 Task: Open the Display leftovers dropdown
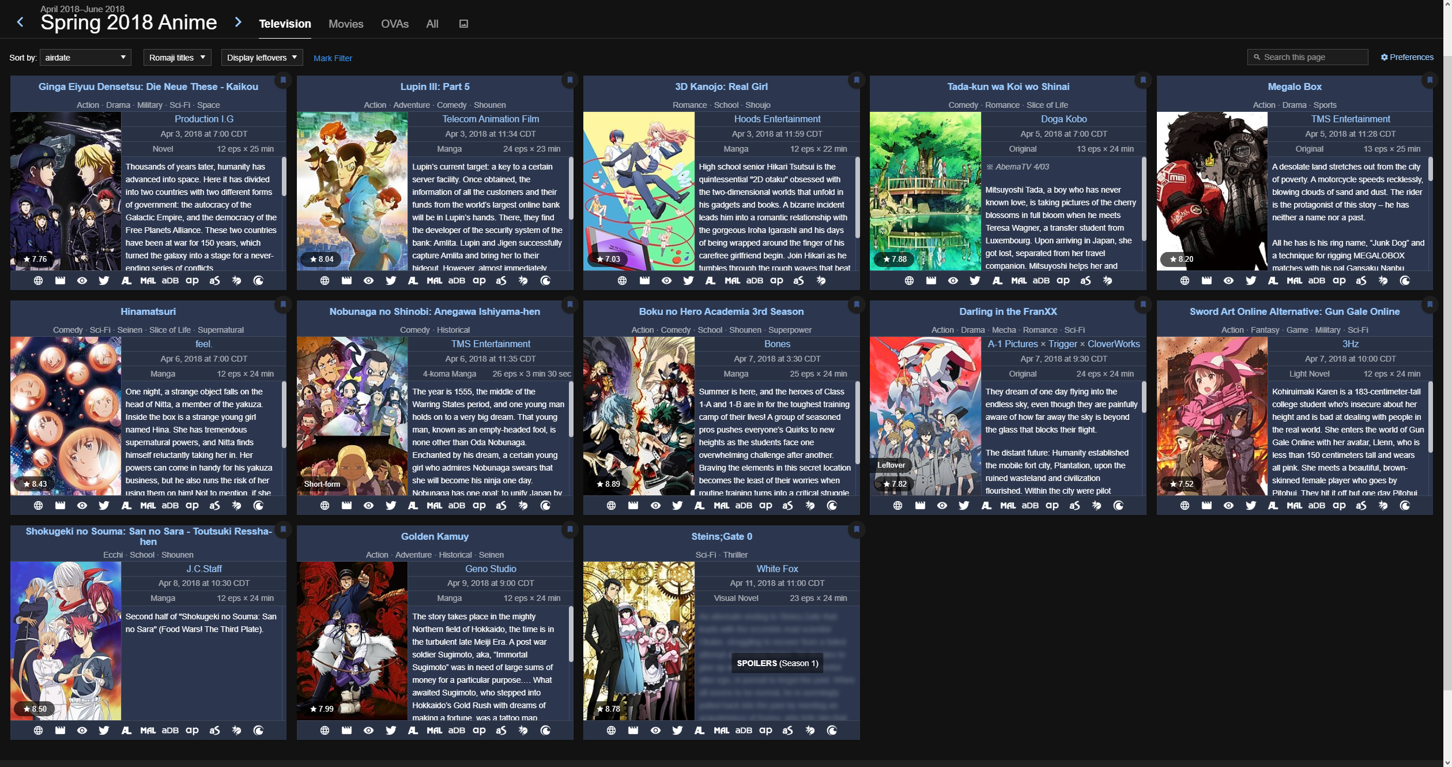[x=262, y=58]
